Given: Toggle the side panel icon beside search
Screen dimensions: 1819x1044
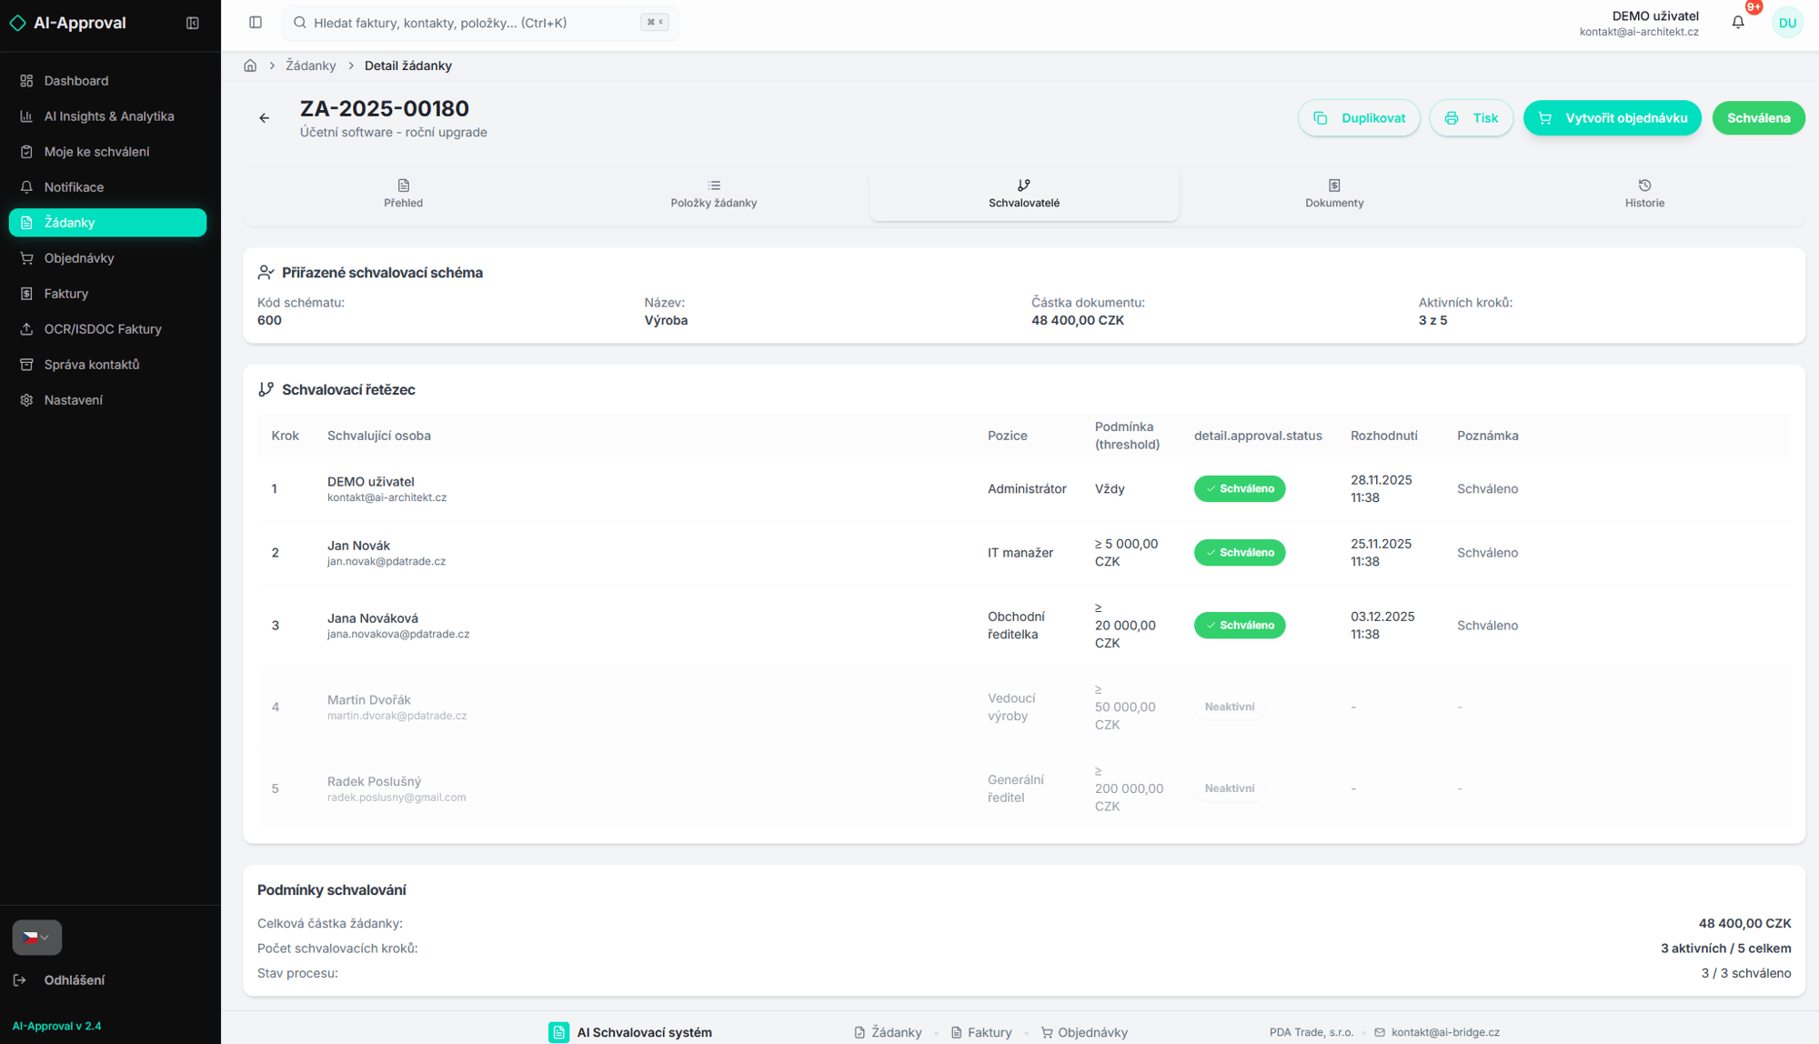Looking at the screenshot, I should tap(256, 23).
